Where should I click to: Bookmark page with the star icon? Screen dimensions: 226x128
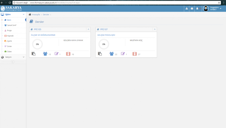click(219, 3)
